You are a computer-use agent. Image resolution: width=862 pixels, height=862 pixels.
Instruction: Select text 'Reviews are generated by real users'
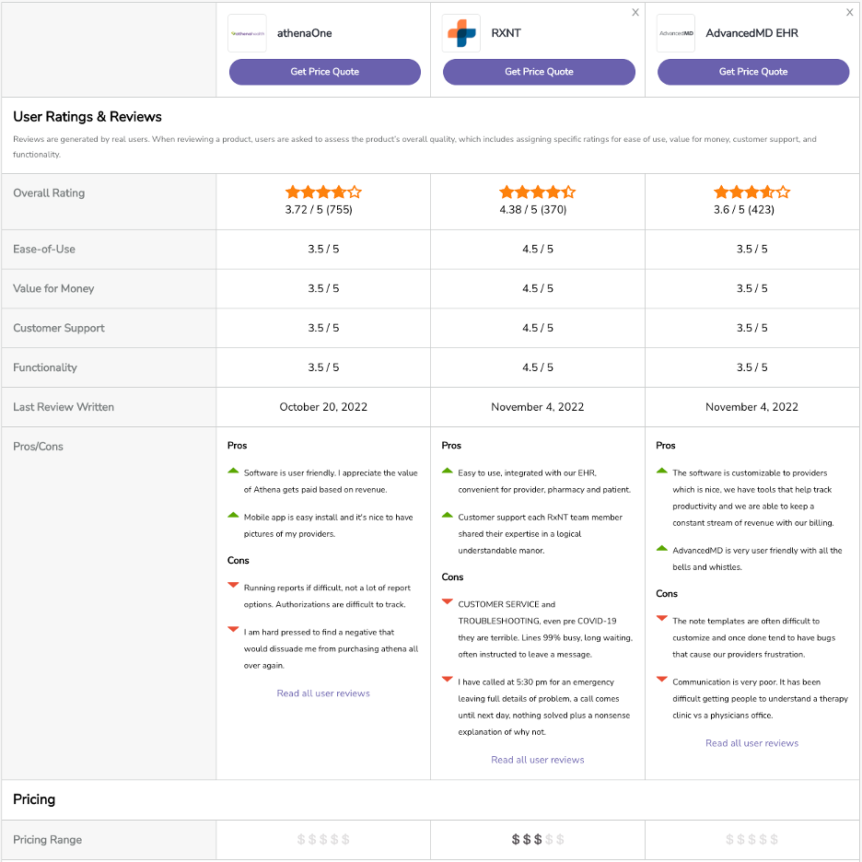coord(81,139)
